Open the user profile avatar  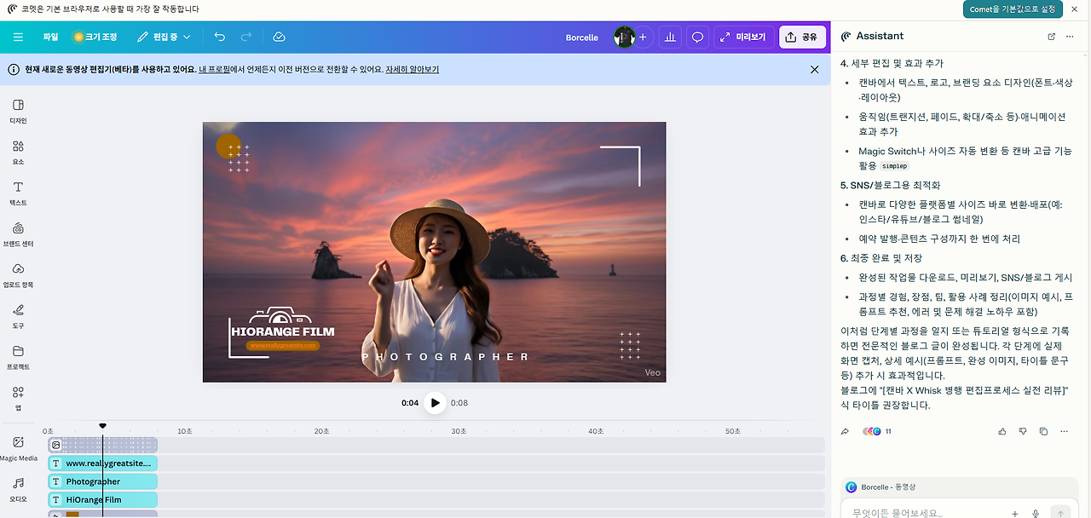[x=625, y=37]
